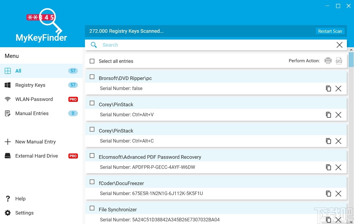
Task: Open the Registry Keys section
Action: (x=30, y=85)
